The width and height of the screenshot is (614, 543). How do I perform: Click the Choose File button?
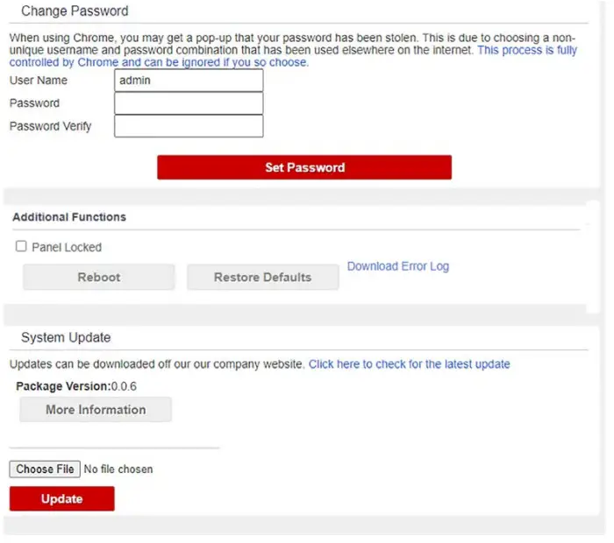[45, 469]
